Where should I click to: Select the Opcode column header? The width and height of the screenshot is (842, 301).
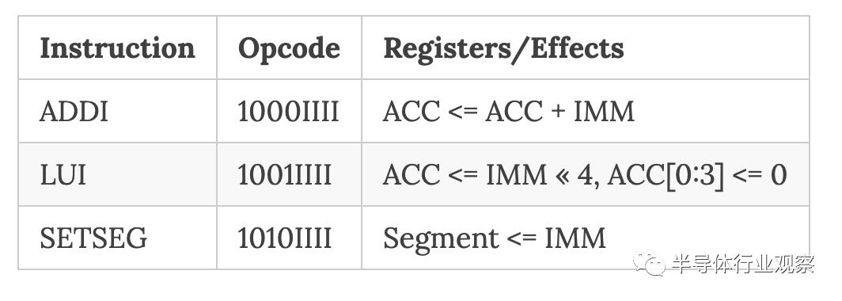[x=289, y=49]
